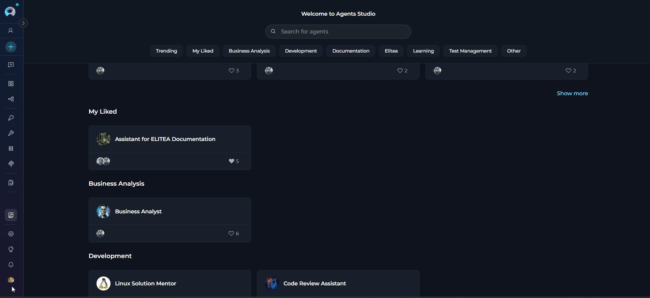The height and width of the screenshot is (298, 650).
Task: Click the wrench toolkits icon in sidebar
Action: [x=11, y=133]
